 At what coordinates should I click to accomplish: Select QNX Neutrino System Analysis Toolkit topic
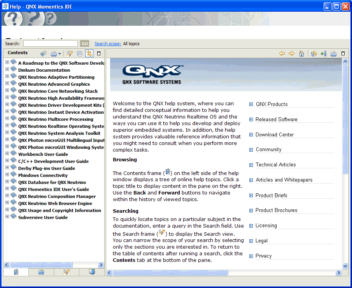pyautogui.click(x=59, y=133)
